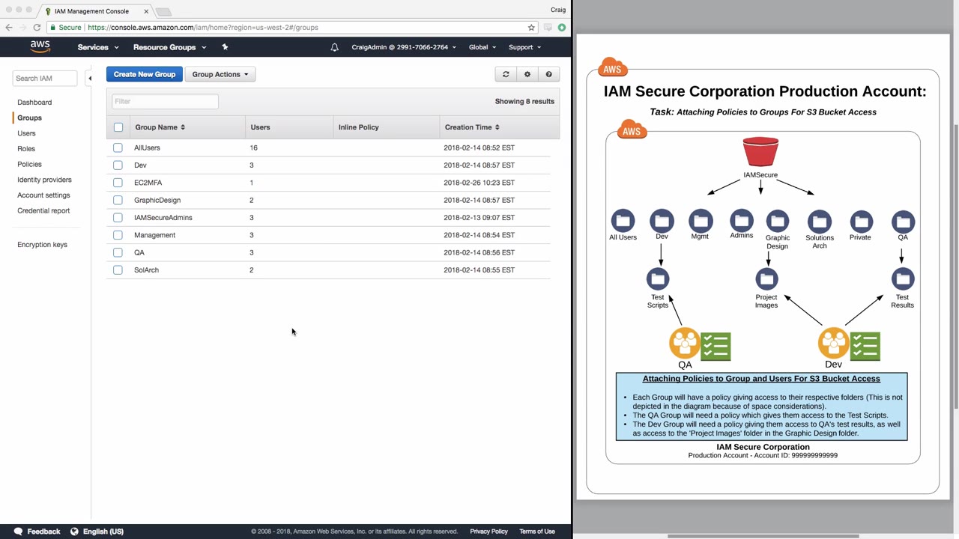Screen dimensions: 959x539
Task: Click the Test Scripts folder icon in diagram
Action: (x=658, y=279)
